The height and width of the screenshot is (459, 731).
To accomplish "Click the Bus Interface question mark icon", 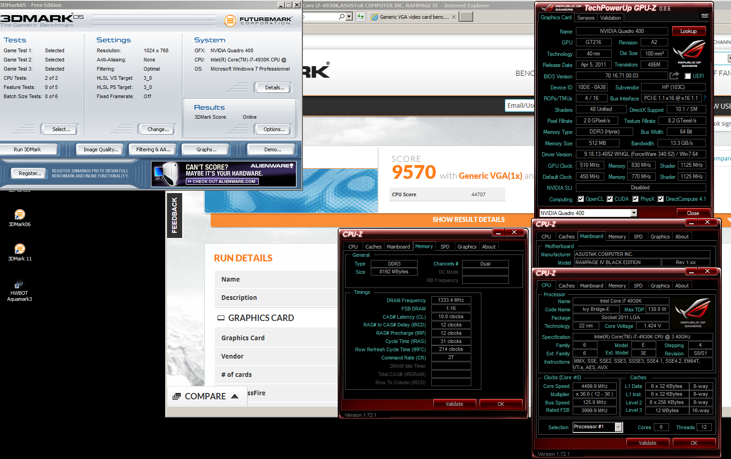I will click(x=704, y=98).
